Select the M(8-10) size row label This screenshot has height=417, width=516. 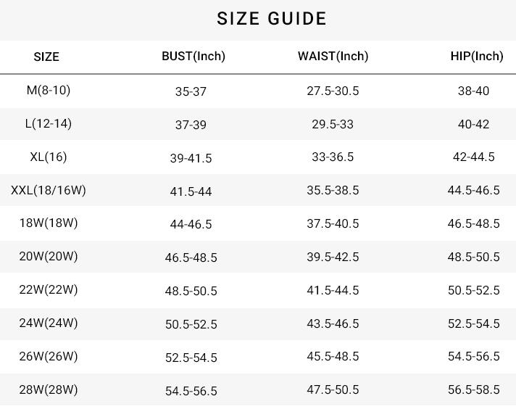coord(49,90)
